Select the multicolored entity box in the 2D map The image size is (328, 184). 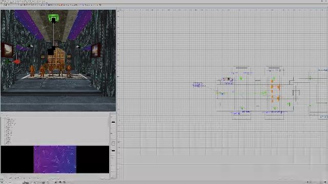click(227, 81)
